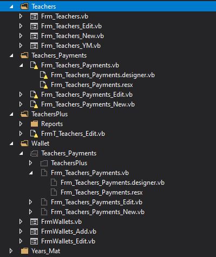
Task: Expand the Frm_Teachers.vb node arrow
Action: [x=21, y=16]
